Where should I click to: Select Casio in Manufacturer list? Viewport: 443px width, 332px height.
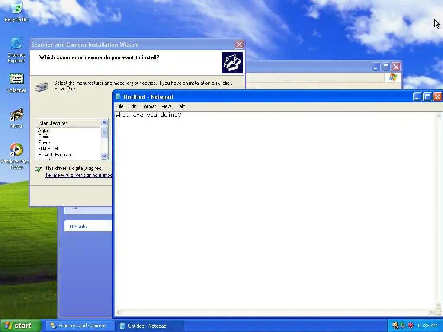tap(44, 137)
